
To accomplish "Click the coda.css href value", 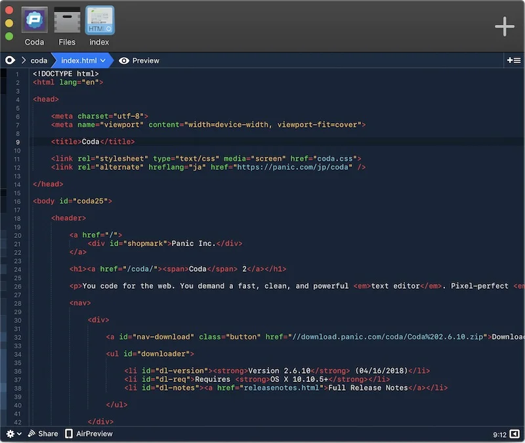I will (335, 158).
